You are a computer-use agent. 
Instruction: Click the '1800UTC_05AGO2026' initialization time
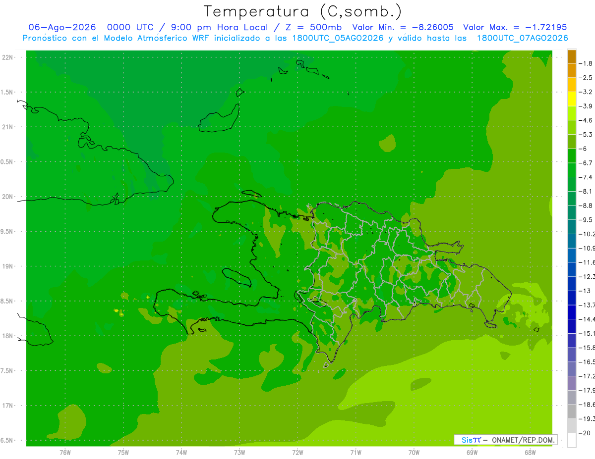pyautogui.click(x=338, y=38)
